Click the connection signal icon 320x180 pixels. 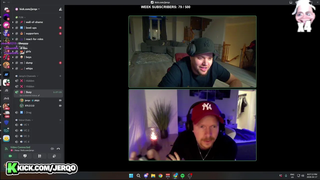(x=6, y=149)
